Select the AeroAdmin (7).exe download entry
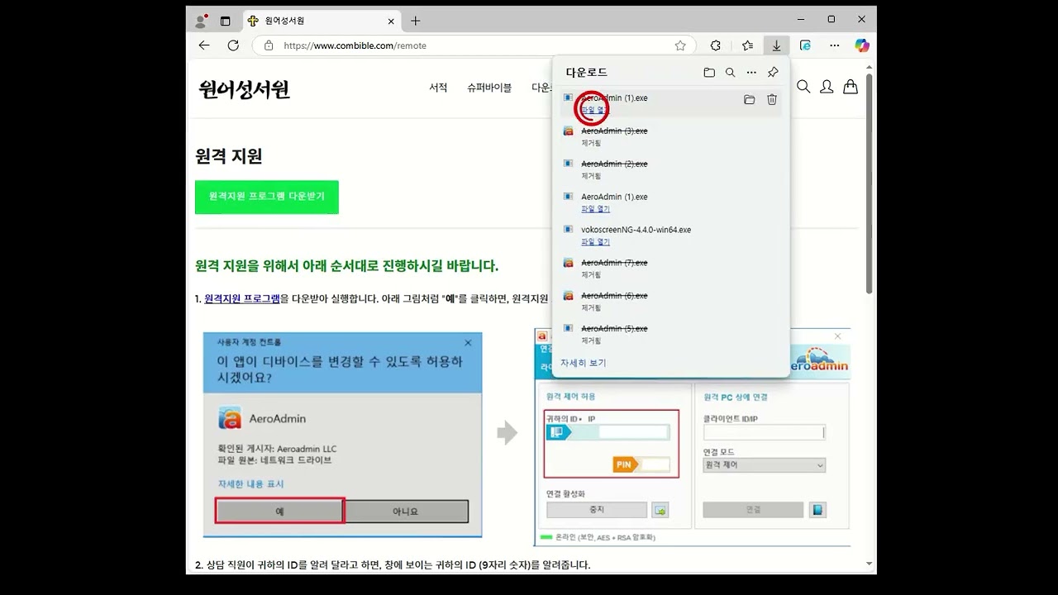Image resolution: width=1058 pixels, height=595 pixels. pyautogui.click(x=670, y=269)
